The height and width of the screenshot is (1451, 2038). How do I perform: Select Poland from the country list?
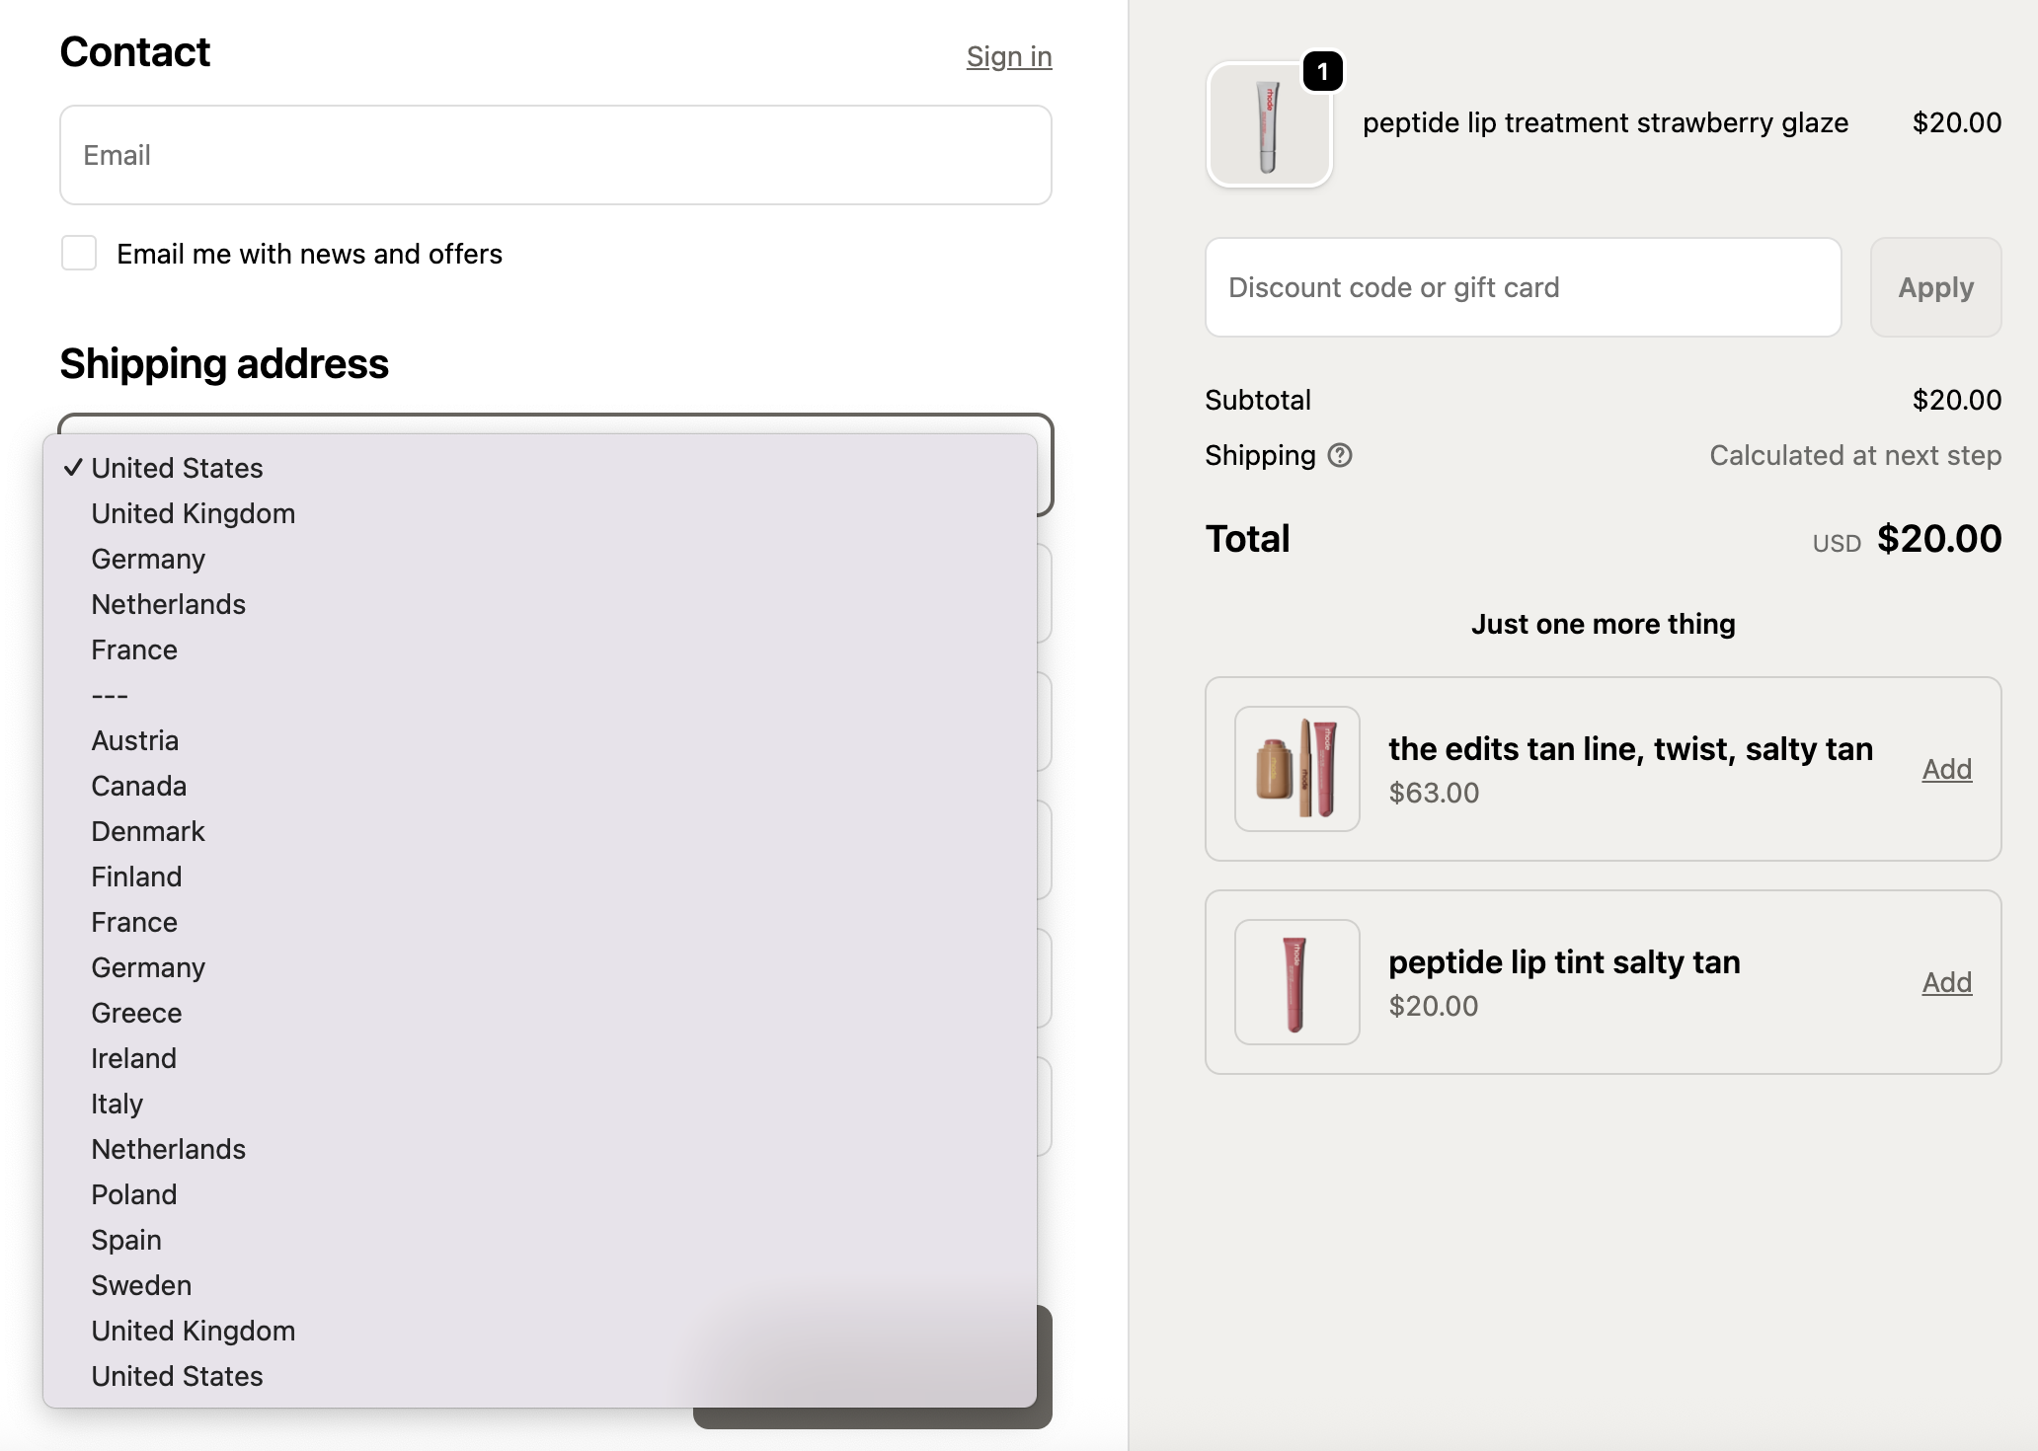134,1194
